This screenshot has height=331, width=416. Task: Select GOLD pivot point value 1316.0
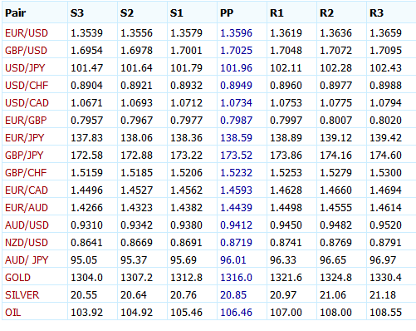pyautogui.click(x=236, y=278)
